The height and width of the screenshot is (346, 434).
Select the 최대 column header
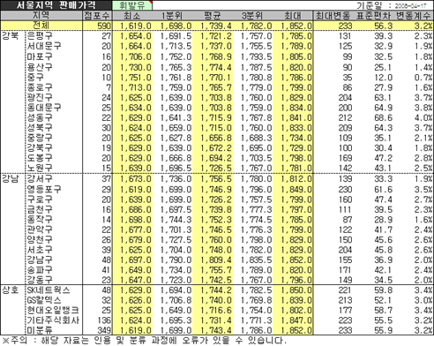pos(293,16)
